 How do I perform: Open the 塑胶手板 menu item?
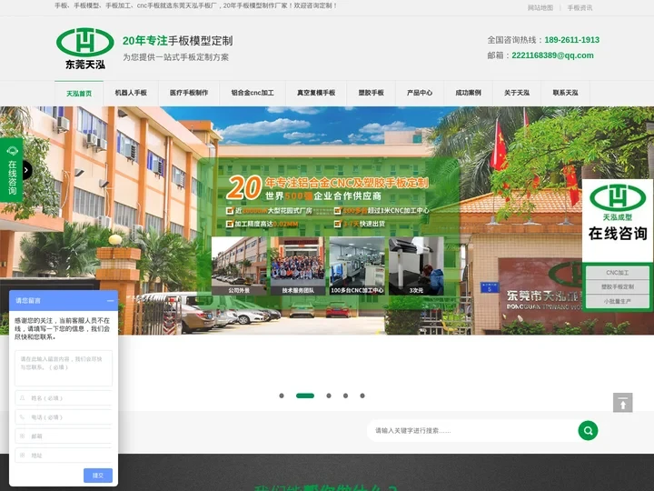372,93
